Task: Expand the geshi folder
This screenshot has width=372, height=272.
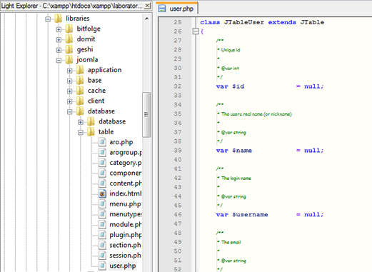Action: tap(59, 50)
